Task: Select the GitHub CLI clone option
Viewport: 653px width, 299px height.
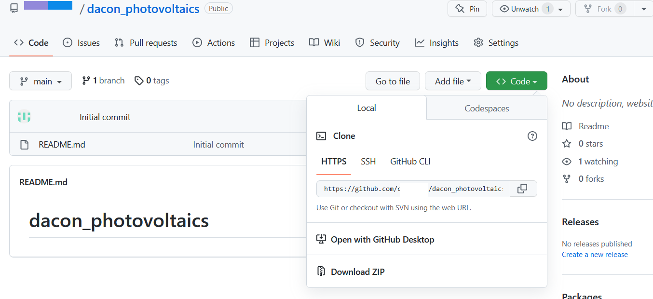Action: (410, 162)
